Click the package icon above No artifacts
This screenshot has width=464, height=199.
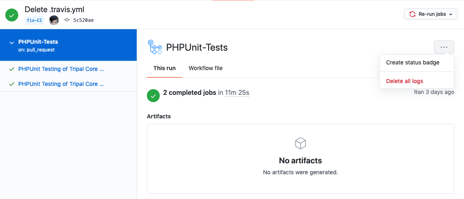tap(300, 143)
